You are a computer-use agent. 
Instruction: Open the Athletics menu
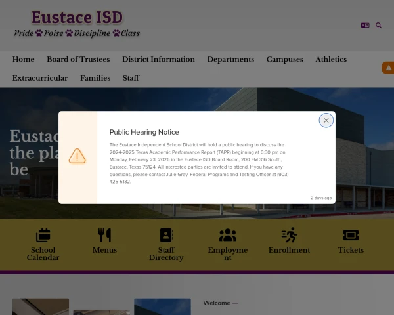click(331, 59)
